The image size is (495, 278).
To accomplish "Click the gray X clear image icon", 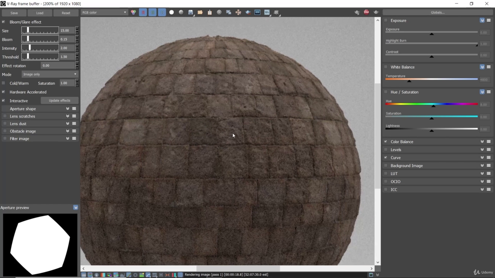I will coord(219,12).
